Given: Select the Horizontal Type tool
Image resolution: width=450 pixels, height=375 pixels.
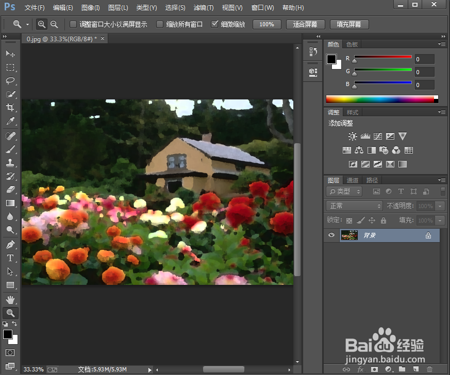Looking at the screenshot, I should point(10,258).
